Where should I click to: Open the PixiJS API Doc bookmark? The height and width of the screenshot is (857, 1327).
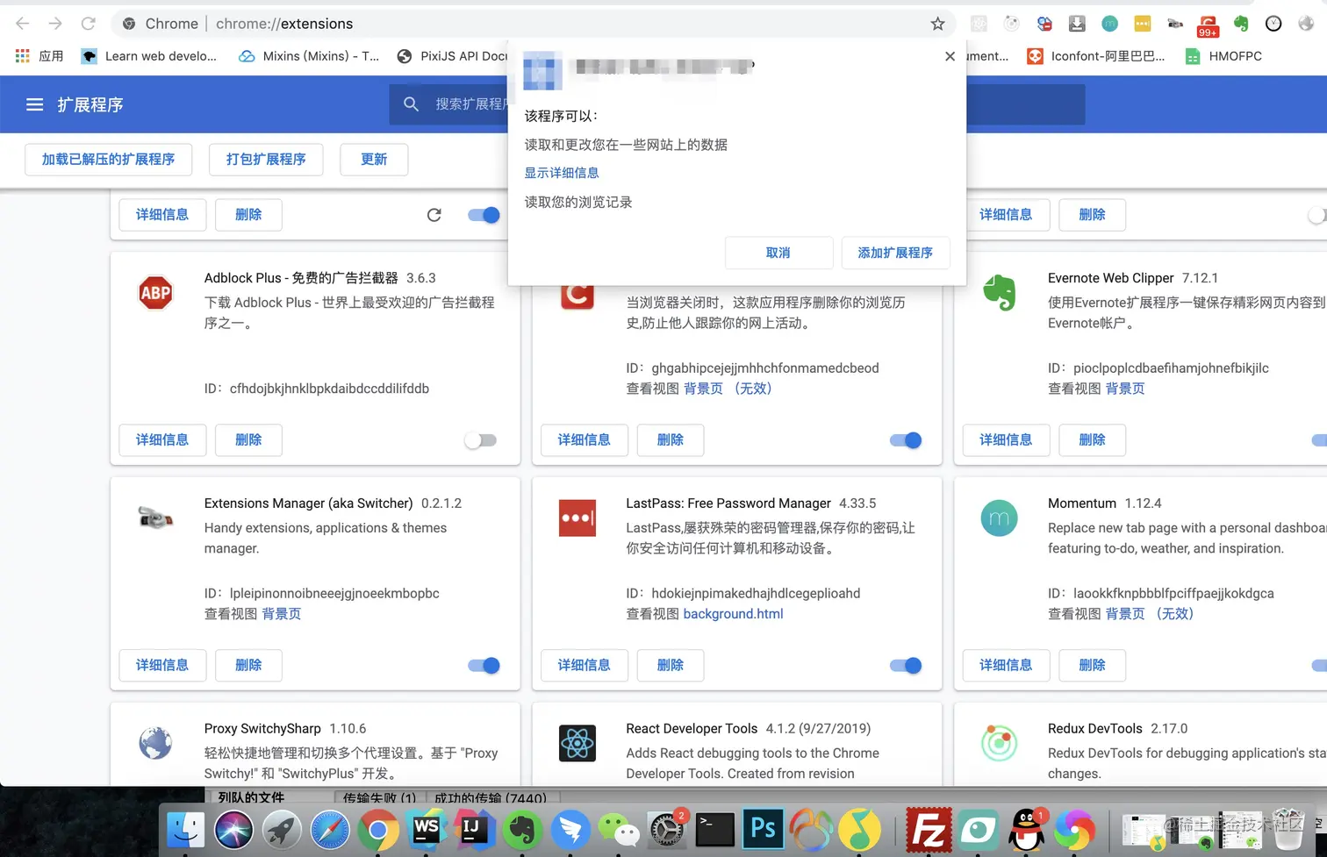click(452, 56)
